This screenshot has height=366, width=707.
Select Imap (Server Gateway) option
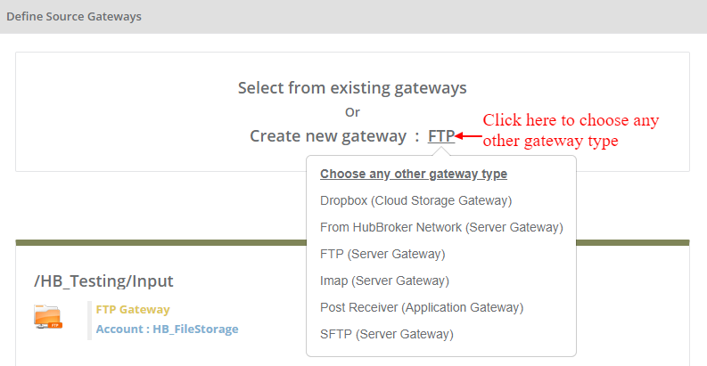point(384,281)
